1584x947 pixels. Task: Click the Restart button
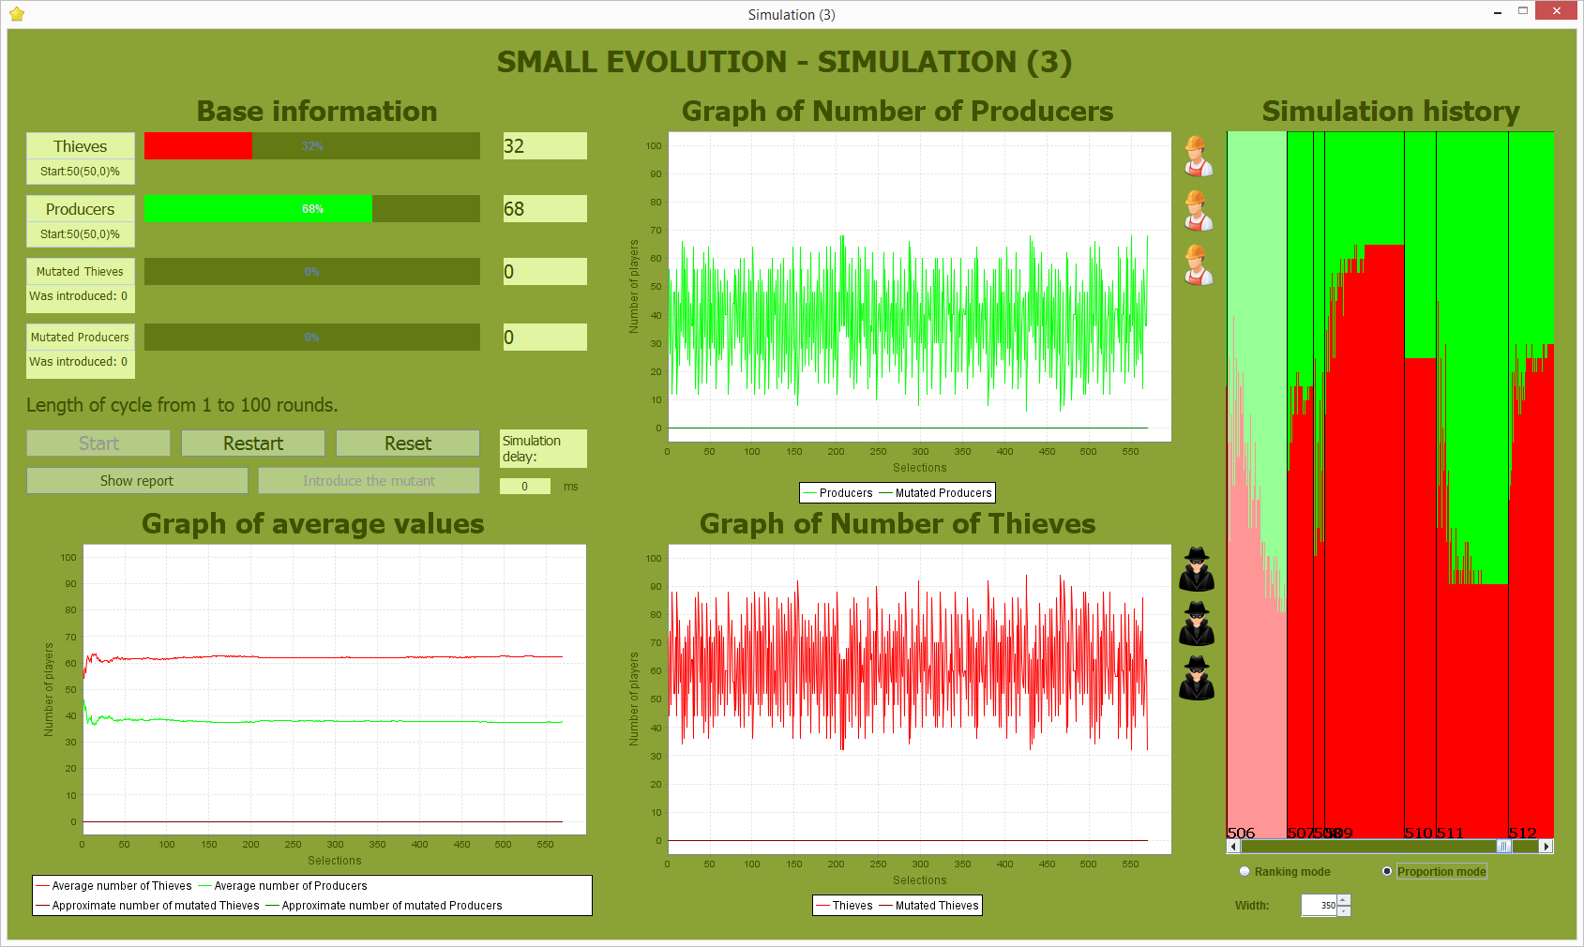253,443
